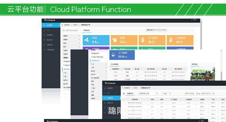Click the 大气湿度 humidity droplet icon
The width and height of the screenshot is (226, 122).
[113, 55]
